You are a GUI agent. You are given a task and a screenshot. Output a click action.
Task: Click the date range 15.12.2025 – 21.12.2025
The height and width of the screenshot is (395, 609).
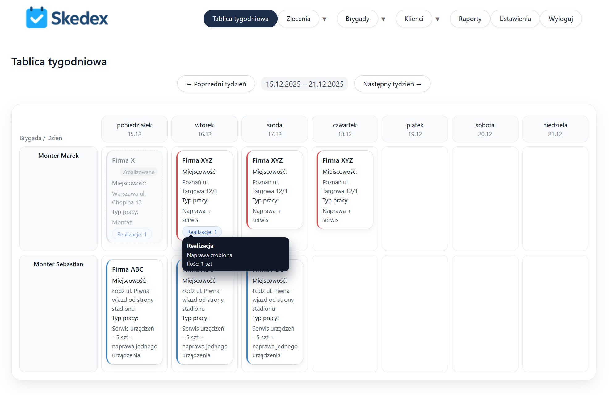[304, 84]
